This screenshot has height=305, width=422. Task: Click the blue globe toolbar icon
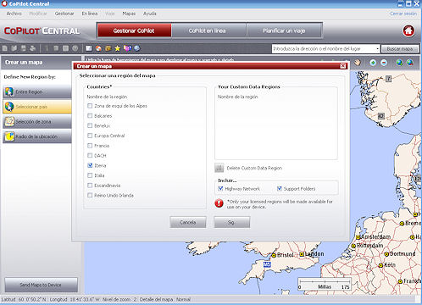point(137,48)
